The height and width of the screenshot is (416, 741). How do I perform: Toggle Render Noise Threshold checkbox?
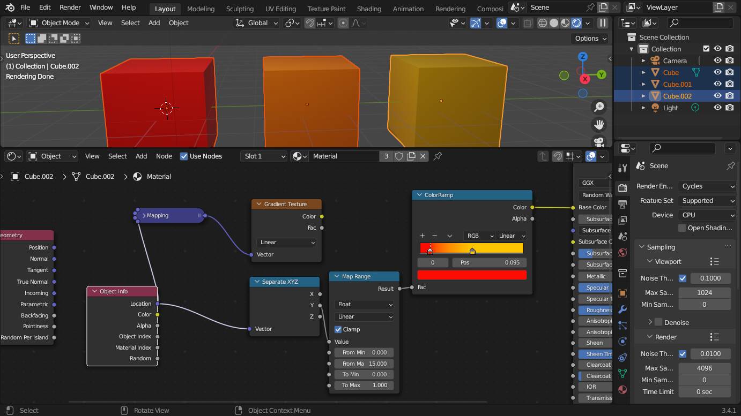(683, 354)
